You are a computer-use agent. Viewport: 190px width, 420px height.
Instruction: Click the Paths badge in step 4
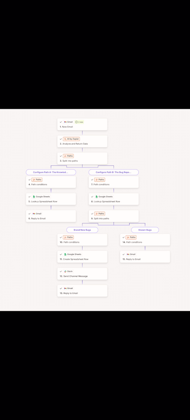tap(37, 180)
